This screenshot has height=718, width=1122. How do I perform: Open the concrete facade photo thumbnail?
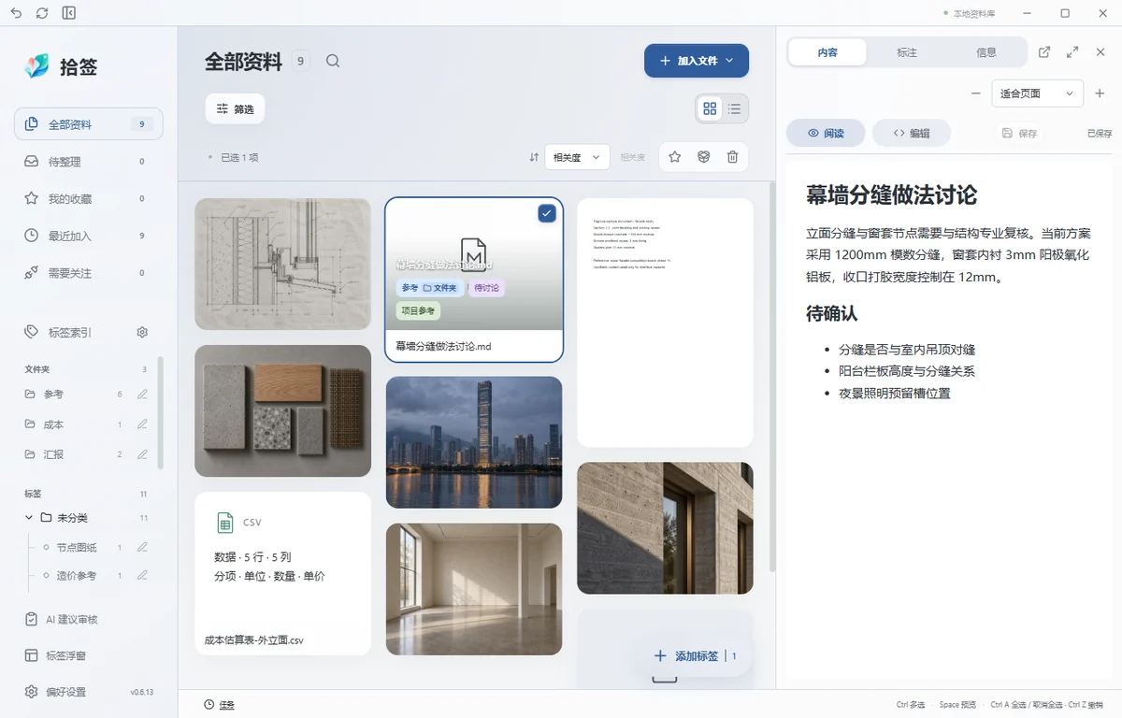[665, 528]
